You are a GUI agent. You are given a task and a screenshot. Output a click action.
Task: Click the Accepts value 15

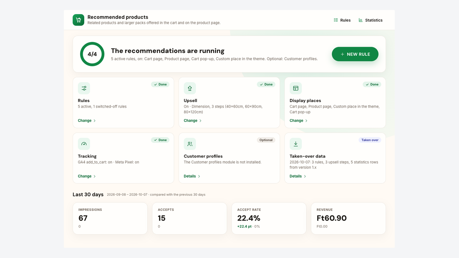click(161, 218)
